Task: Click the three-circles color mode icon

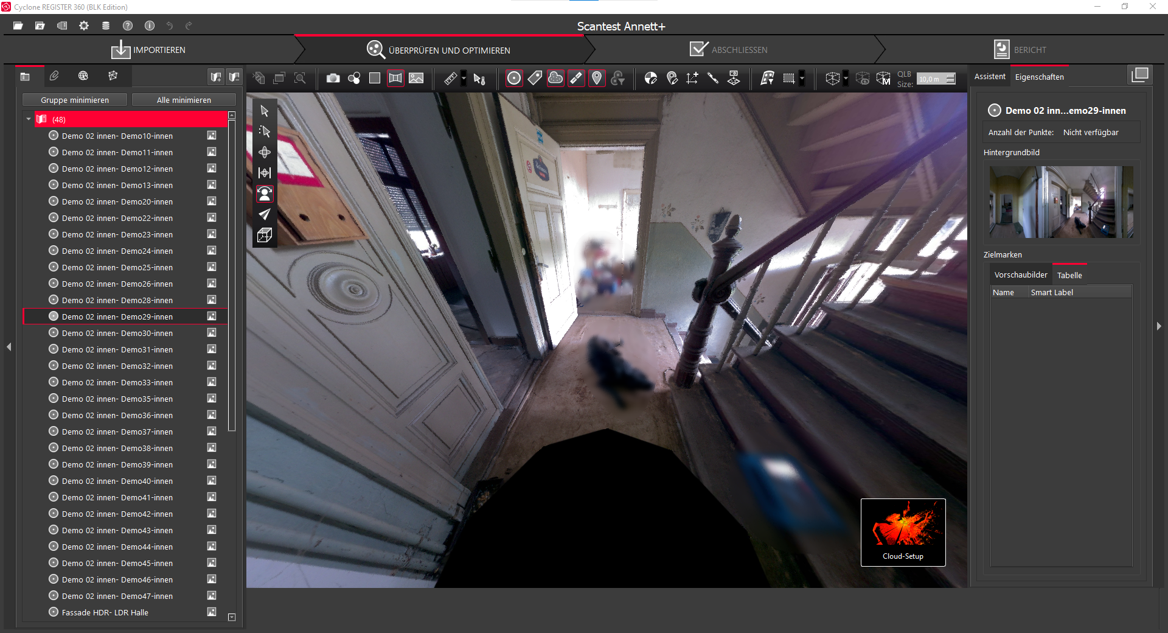Action: pyautogui.click(x=354, y=78)
